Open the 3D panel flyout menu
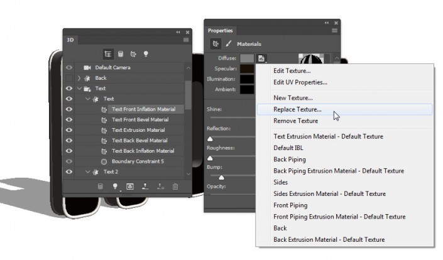Screen dimensions: 443x260 186,40
